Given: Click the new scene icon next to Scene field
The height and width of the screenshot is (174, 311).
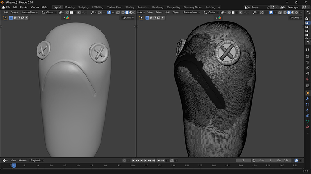Looking at the screenshot, I should click(x=273, y=7).
